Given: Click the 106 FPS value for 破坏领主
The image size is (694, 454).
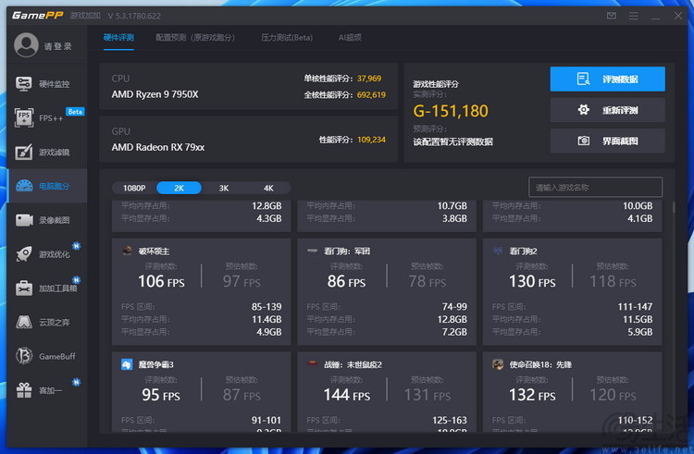Looking at the screenshot, I should click(x=161, y=281).
